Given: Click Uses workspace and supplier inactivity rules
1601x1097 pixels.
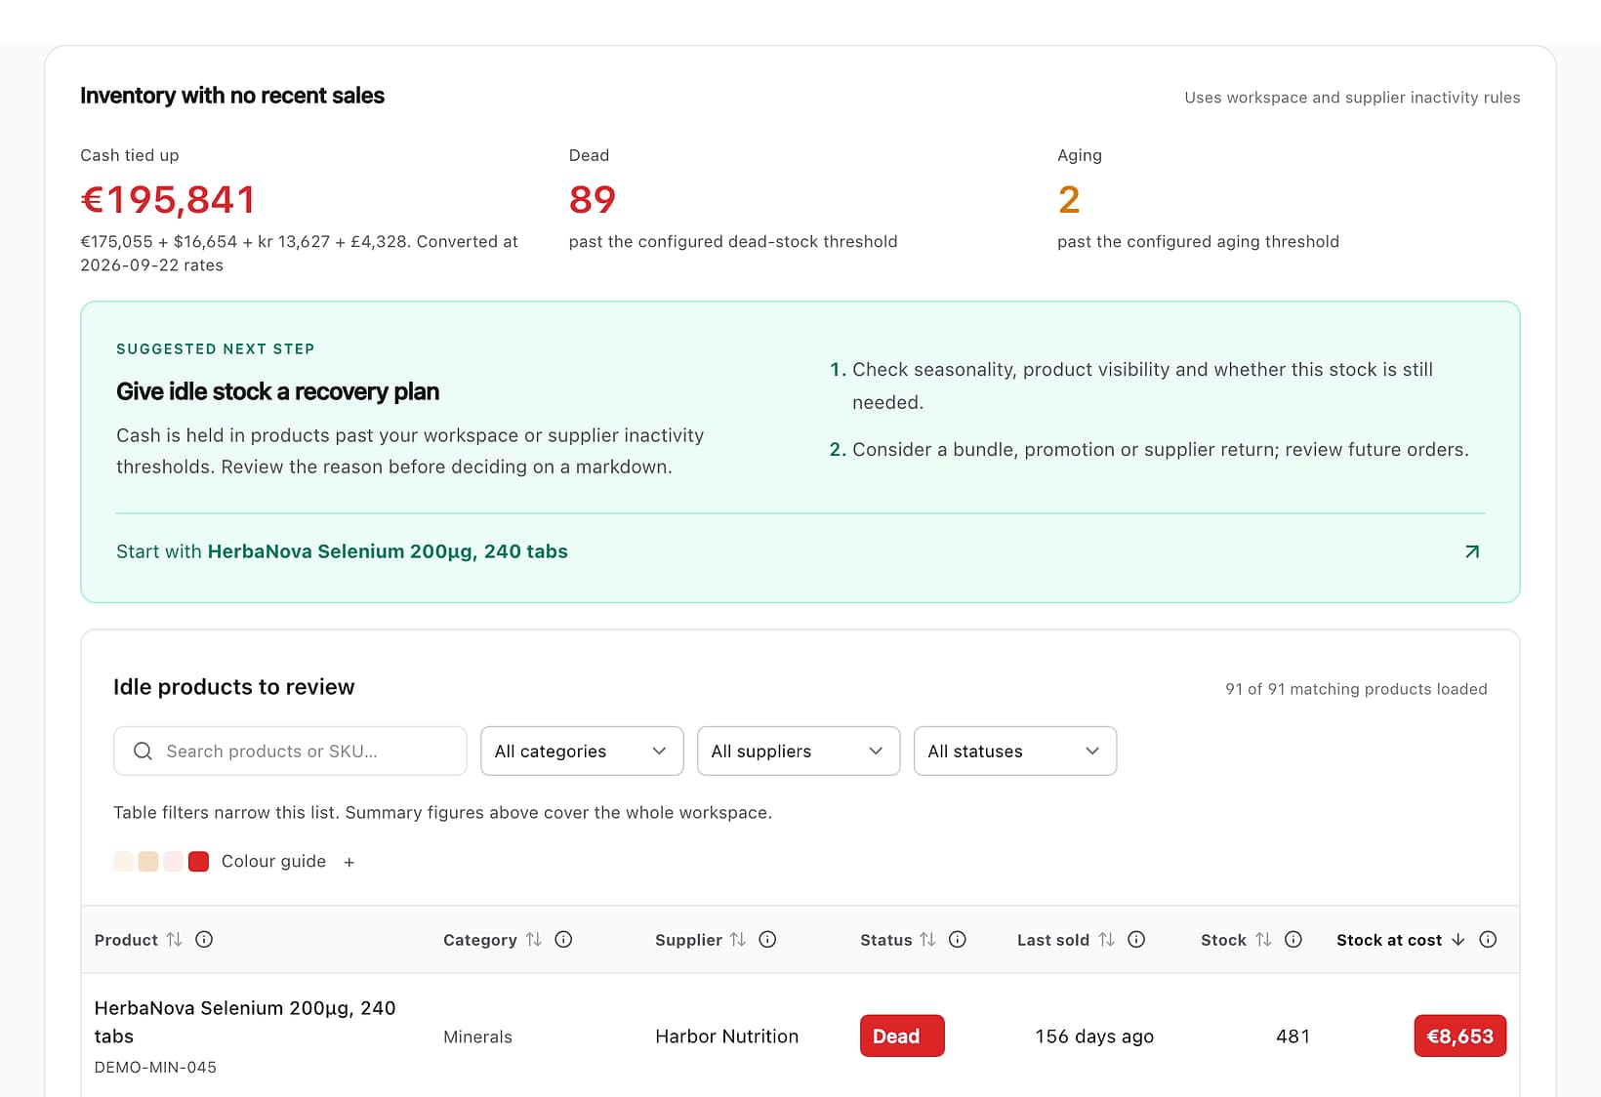Looking at the screenshot, I should [x=1352, y=98].
